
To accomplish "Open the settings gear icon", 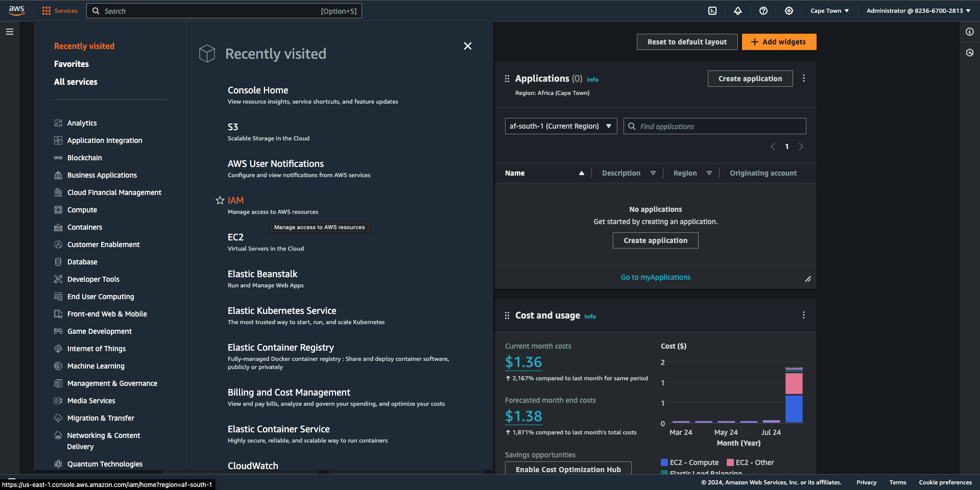I will click(x=789, y=11).
